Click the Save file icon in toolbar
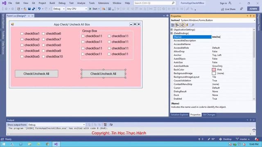Image resolution: width=262 pixels, height=147 pixels. tap(29, 9)
